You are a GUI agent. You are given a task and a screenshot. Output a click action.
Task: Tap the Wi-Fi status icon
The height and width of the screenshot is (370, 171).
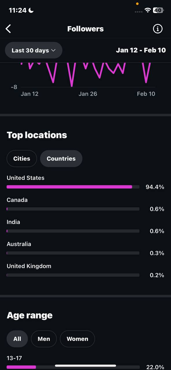click(x=148, y=10)
